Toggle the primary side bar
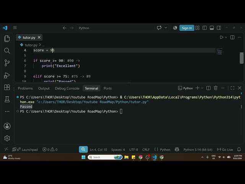The height and width of the screenshot is (184, 245). pyautogui.click(x=204, y=28)
